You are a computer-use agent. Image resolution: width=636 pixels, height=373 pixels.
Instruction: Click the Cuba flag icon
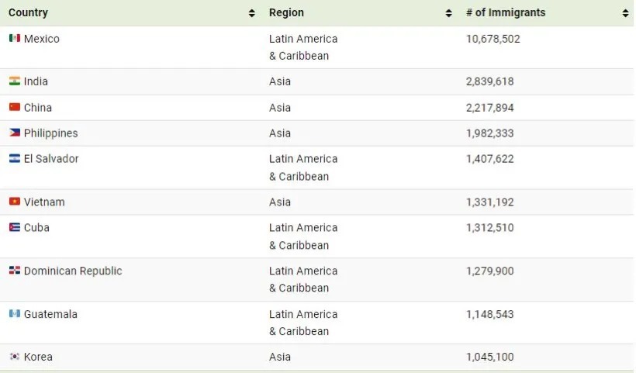15,227
